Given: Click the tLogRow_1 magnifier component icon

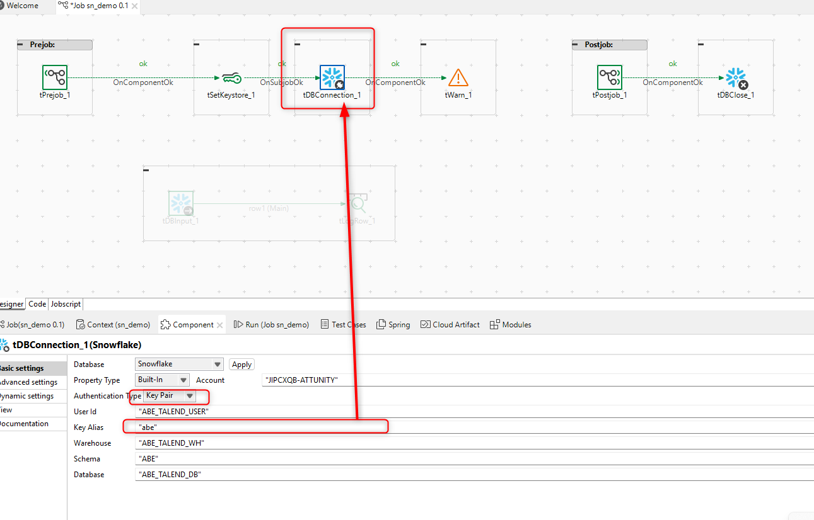Looking at the screenshot, I should pyautogui.click(x=358, y=201).
